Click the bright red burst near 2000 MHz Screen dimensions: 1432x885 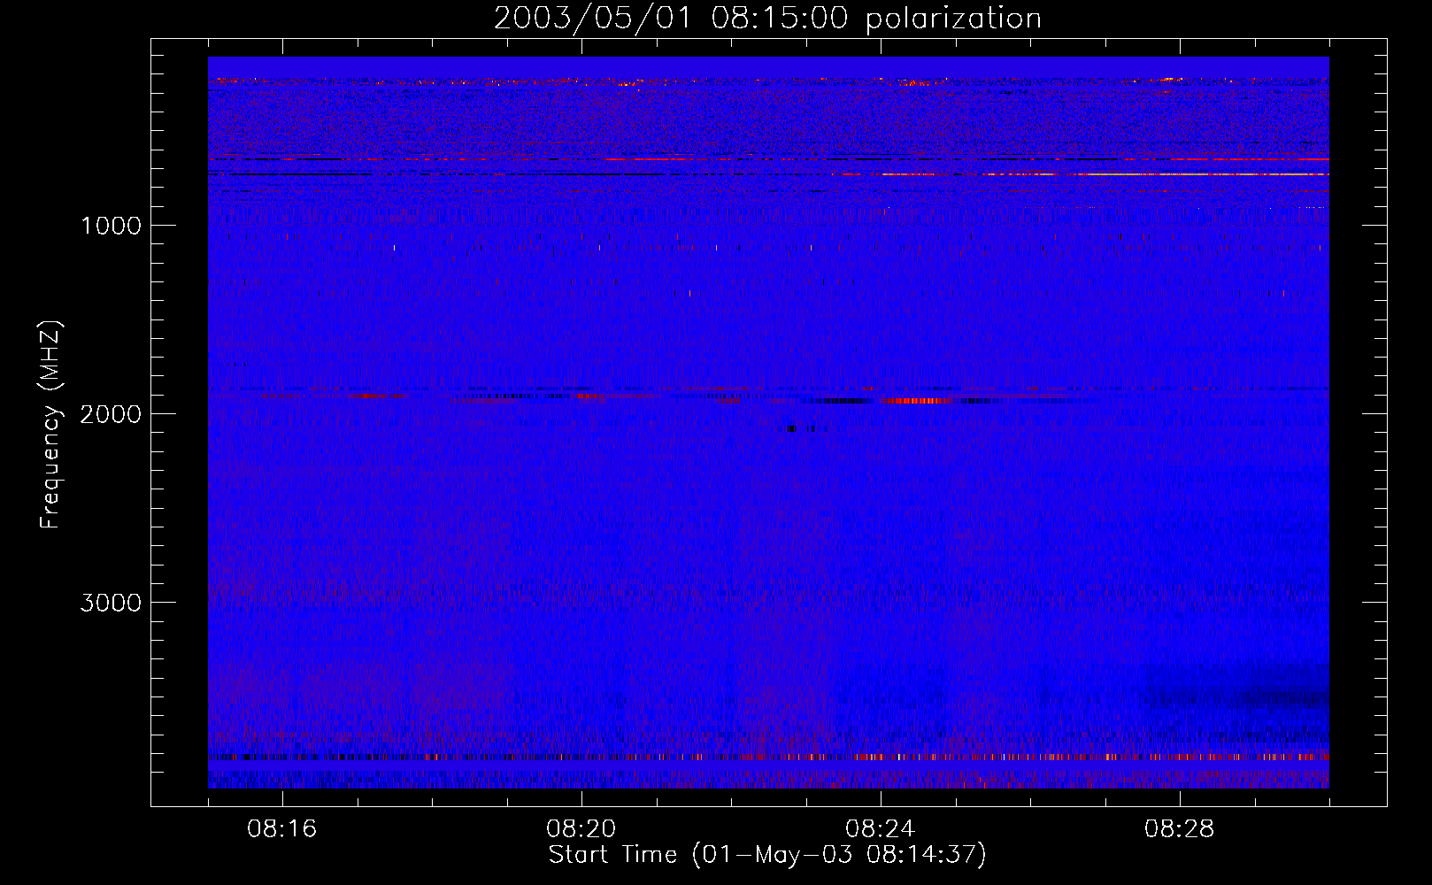pyautogui.click(x=920, y=401)
